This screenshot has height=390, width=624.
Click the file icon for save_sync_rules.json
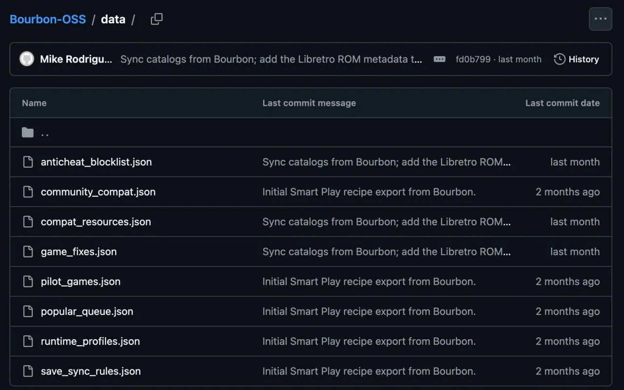click(x=28, y=371)
